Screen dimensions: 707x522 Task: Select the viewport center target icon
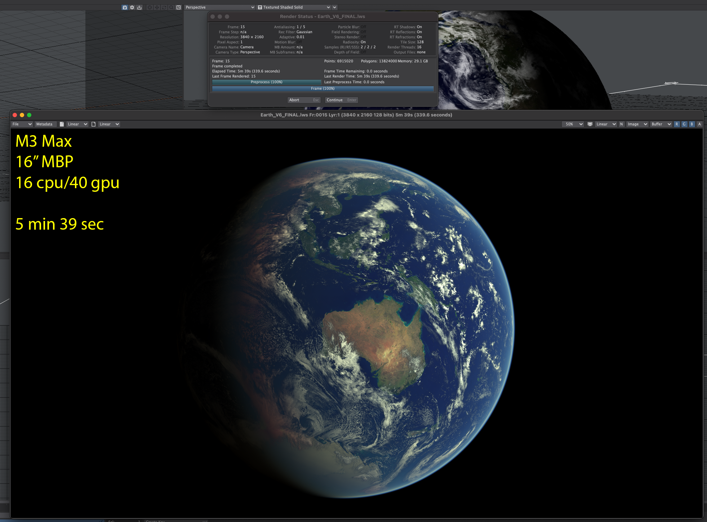(150, 7)
